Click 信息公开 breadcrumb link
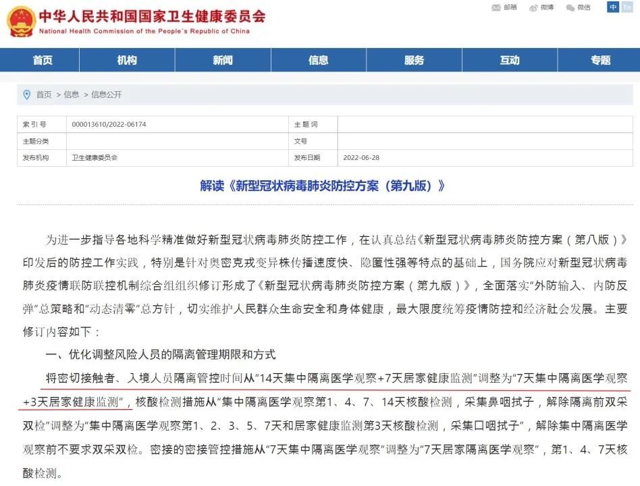Image resolution: width=640 pixels, height=486 pixels. point(106,94)
